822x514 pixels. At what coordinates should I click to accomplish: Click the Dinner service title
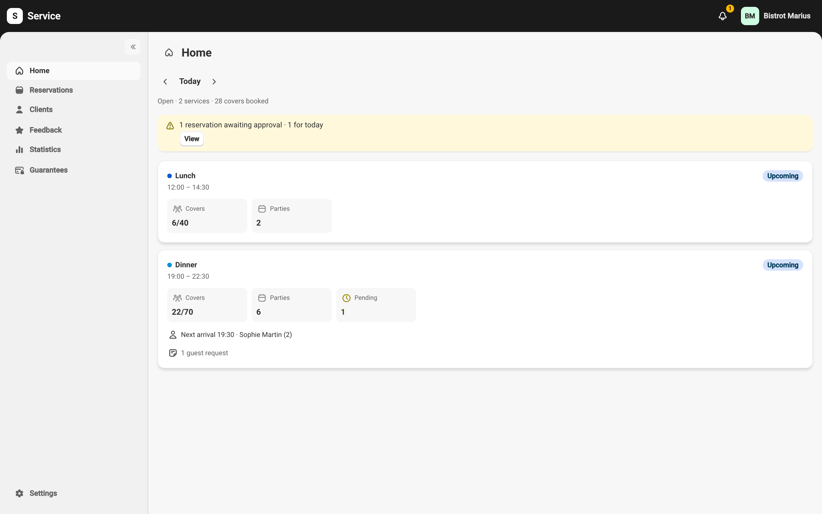pos(186,265)
